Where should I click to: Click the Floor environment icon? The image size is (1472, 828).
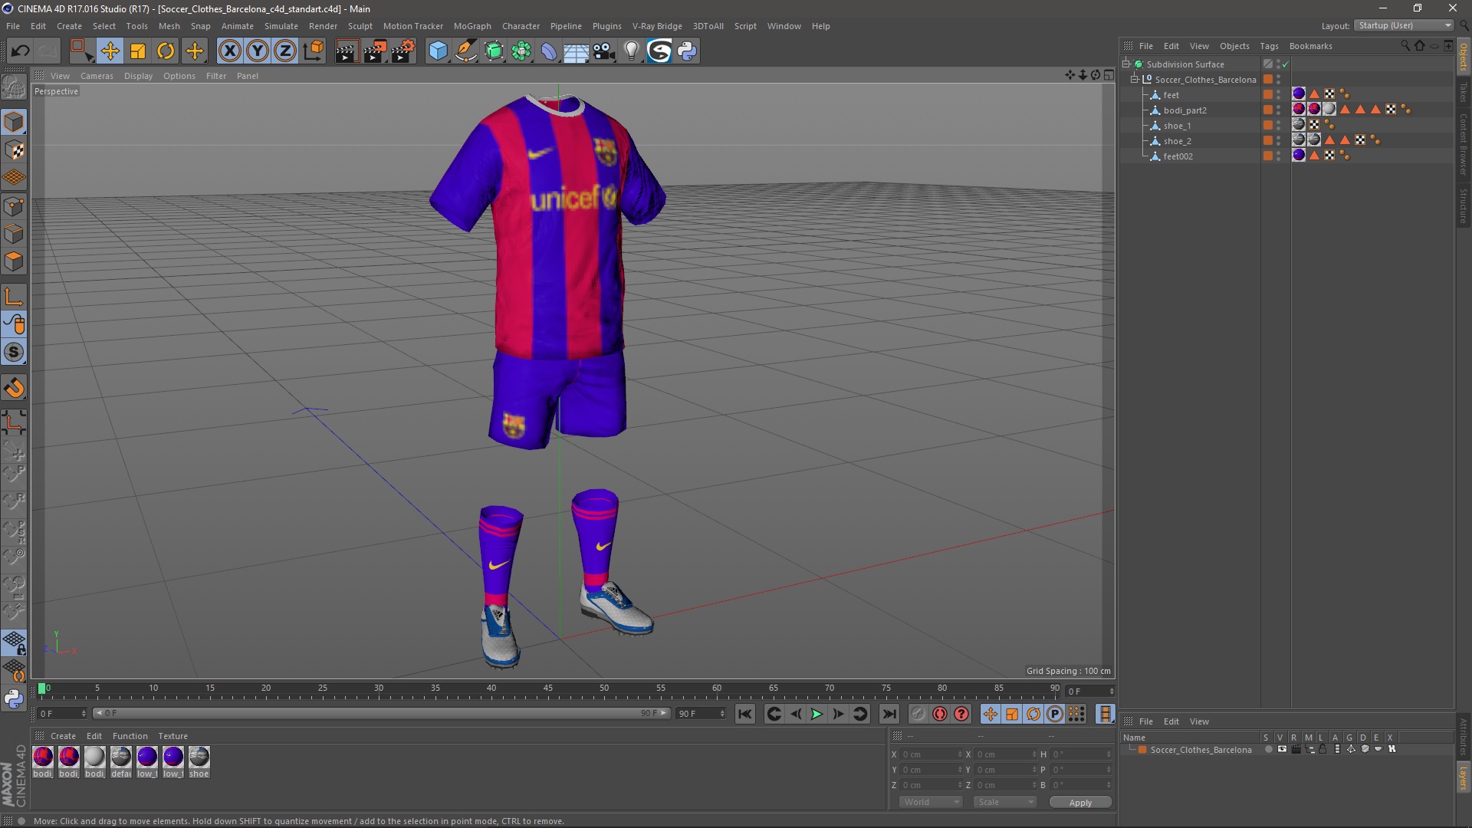pyautogui.click(x=576, y=51)
